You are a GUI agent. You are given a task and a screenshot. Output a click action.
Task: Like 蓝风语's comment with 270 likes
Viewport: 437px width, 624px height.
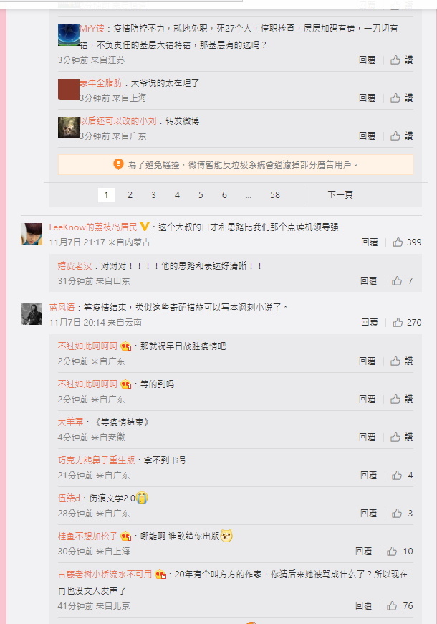pos(407,322)
